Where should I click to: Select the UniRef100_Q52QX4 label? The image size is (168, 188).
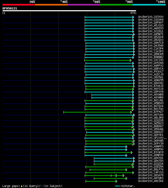(151, 37)
